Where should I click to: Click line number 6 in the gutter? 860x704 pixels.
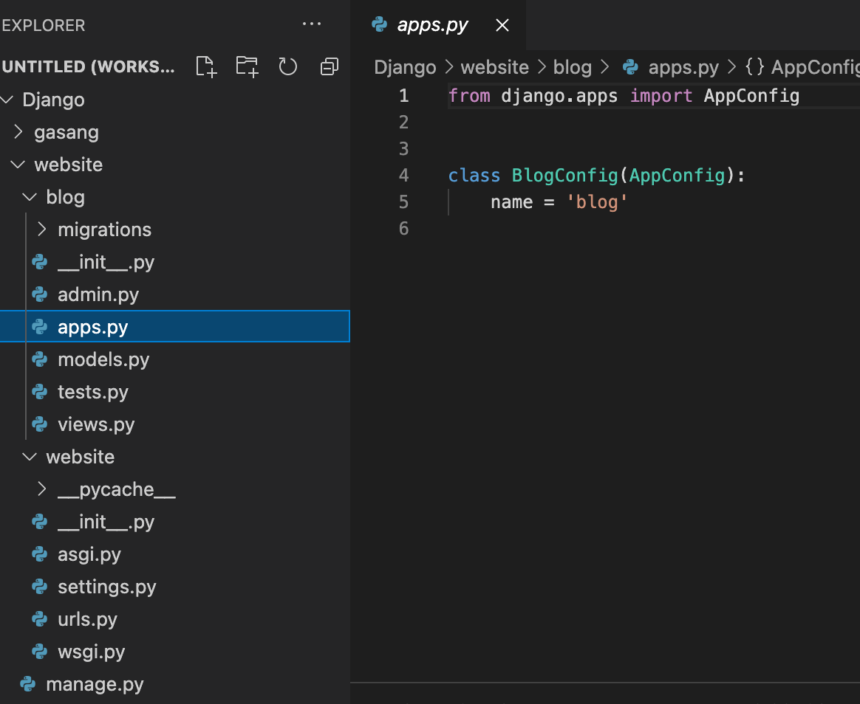tap(403, 229)
